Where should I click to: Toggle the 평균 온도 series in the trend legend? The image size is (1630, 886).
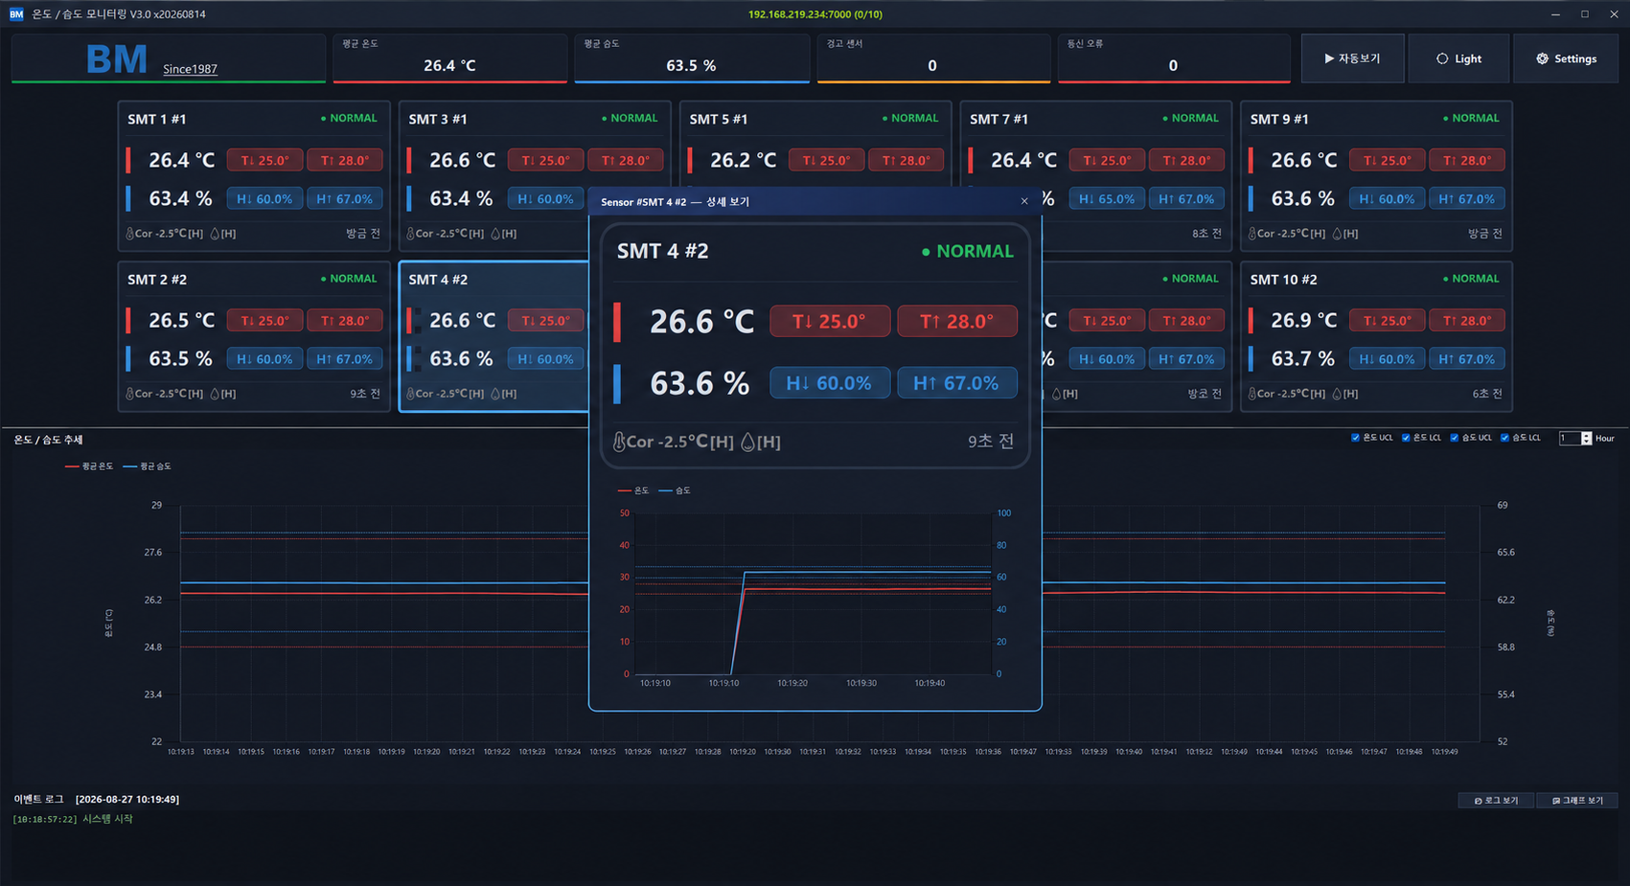(x=89, y=466)
